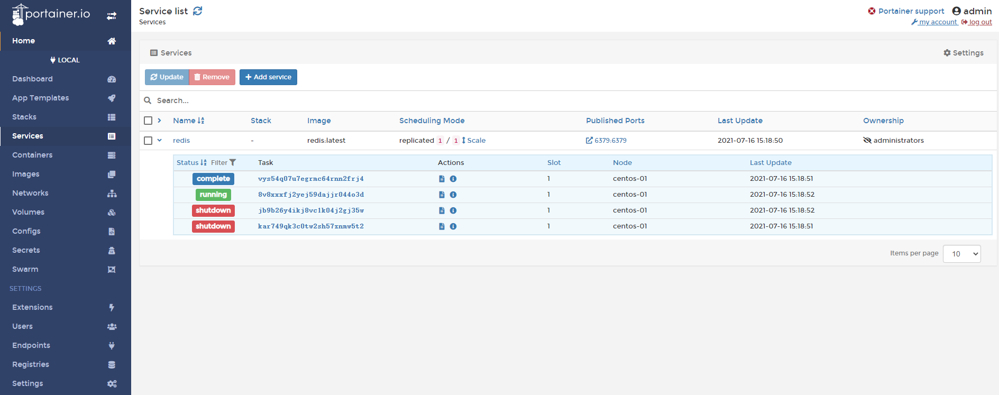Image resolution: width=999 pixels, height=395 pixels.
Task: View logs for task vys54q07u7egrmc64rnn2frj4
Action: (x=442, y=179)
